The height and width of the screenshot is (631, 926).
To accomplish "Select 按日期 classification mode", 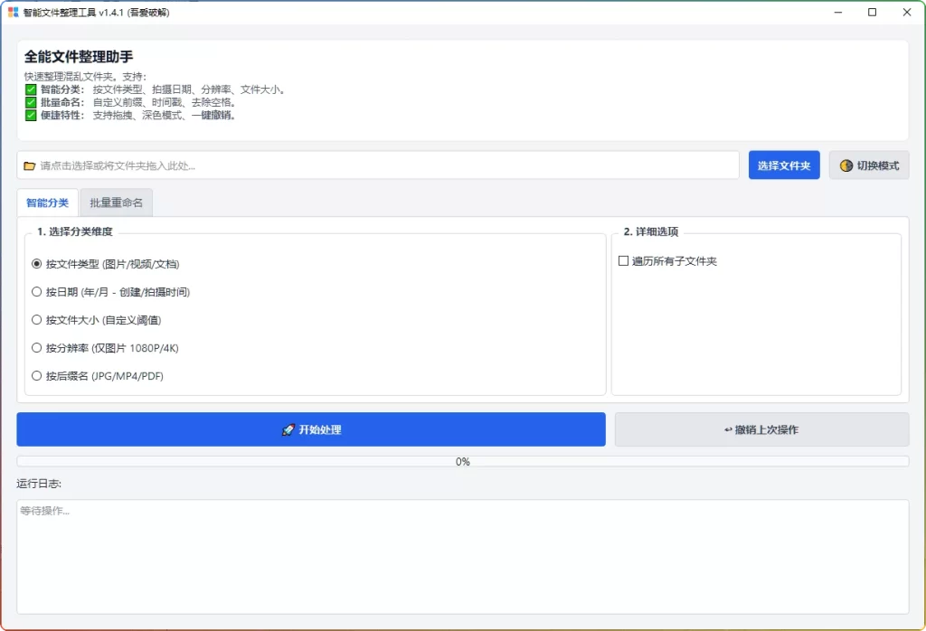I will point(36,292).
